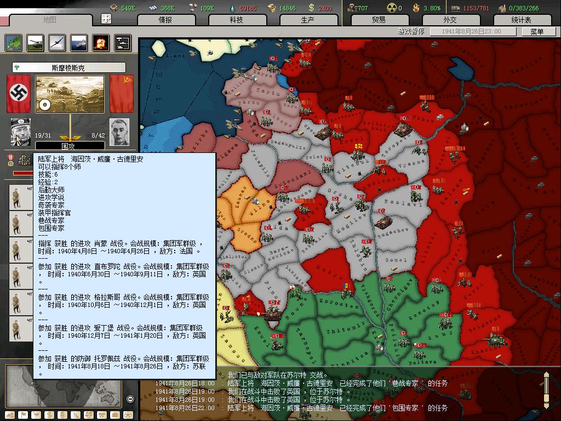The width and height of the screenshot is (561, 421).
Task: Open the 统计表 statistics tab
Action: click(521, 20)
